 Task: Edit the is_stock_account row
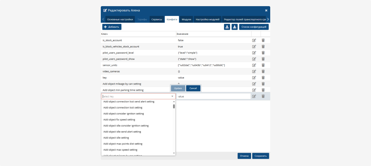tap(254, 40)
